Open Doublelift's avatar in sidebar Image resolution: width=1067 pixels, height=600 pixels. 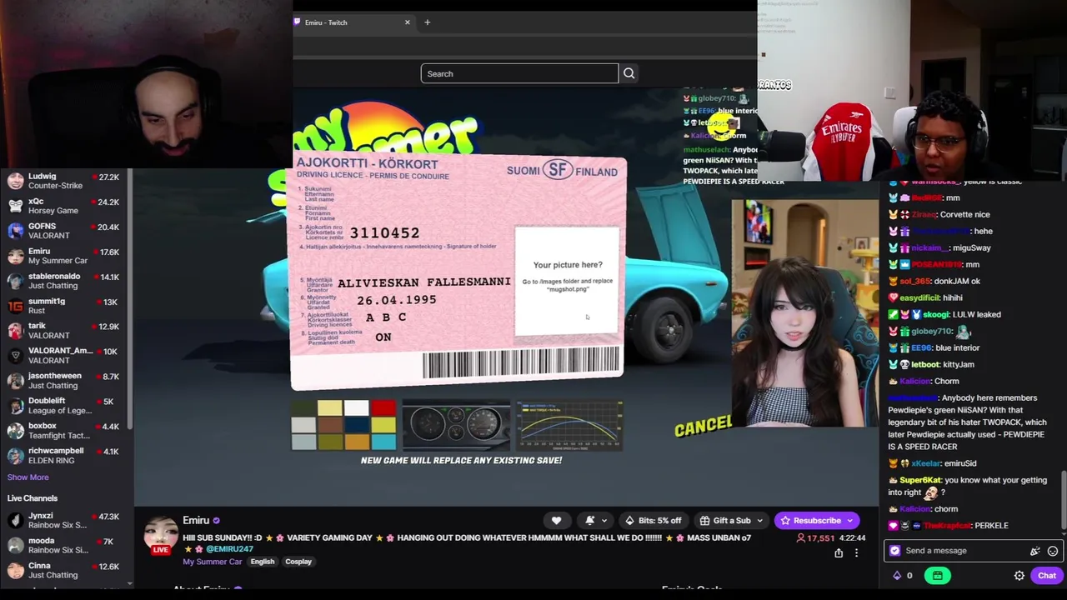click(15, 405)
